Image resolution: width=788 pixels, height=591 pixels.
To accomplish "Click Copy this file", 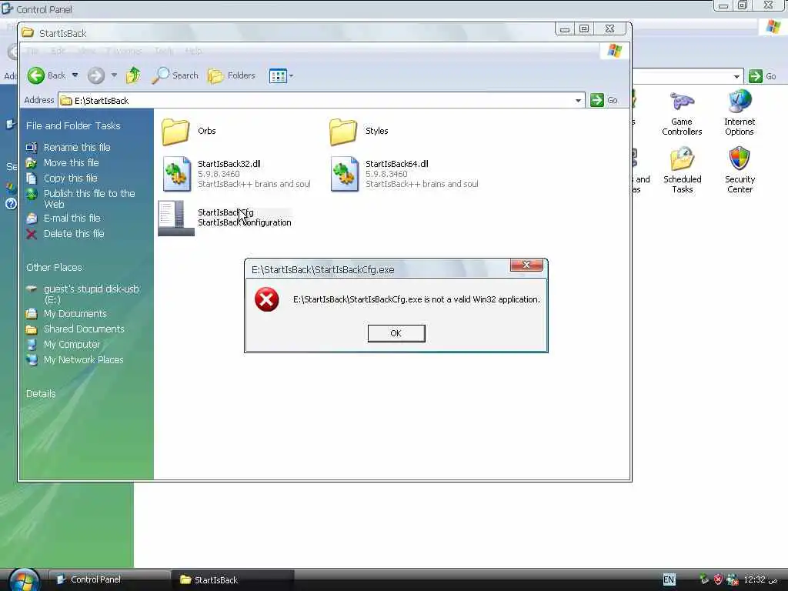I will [x=70, y=179].
